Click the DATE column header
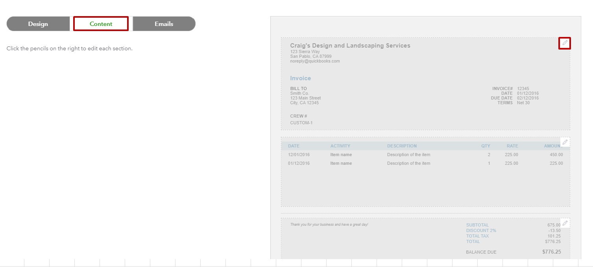This screenshot has height=267, width=593. pyautogui.click(x=294, y=146)
